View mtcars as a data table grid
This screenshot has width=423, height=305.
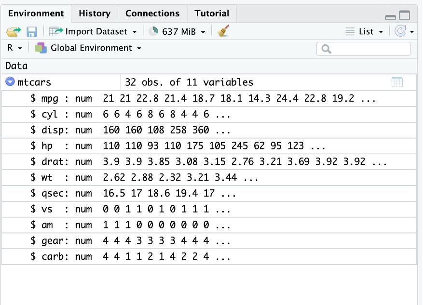397,82
